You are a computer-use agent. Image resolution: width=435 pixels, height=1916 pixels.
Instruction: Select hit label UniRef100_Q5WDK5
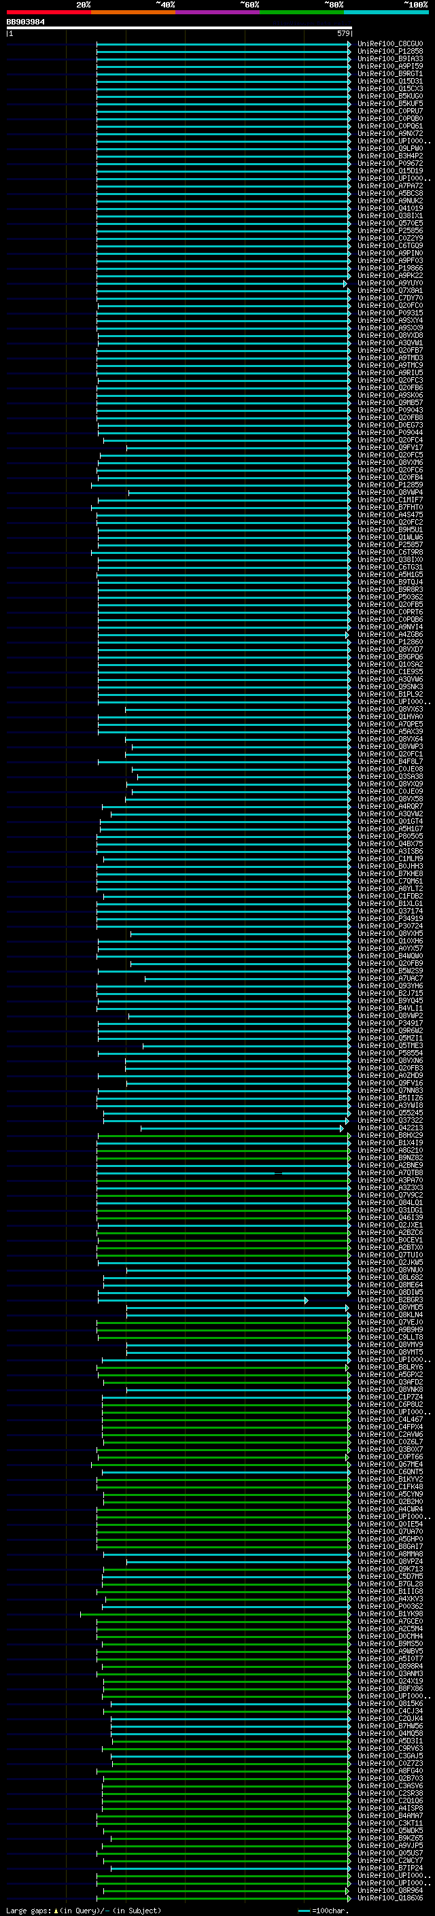(389, 1830)
